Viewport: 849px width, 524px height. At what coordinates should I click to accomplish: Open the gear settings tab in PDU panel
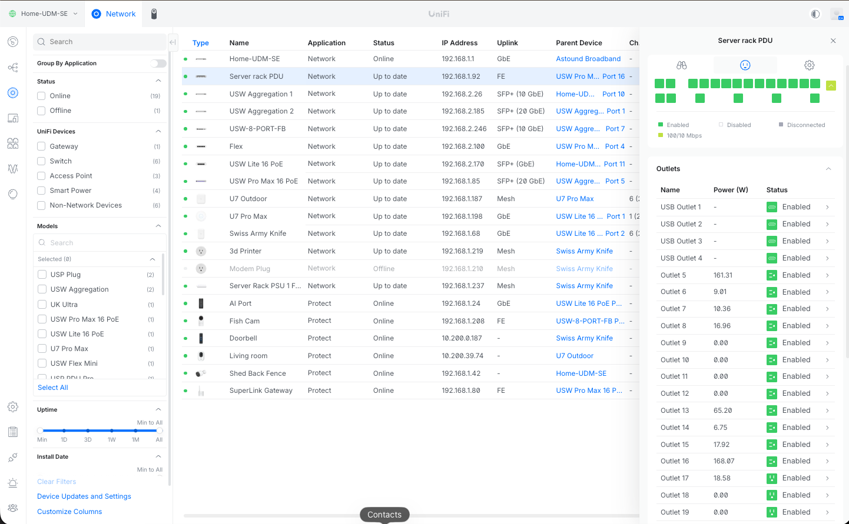(x=809, y=65)
